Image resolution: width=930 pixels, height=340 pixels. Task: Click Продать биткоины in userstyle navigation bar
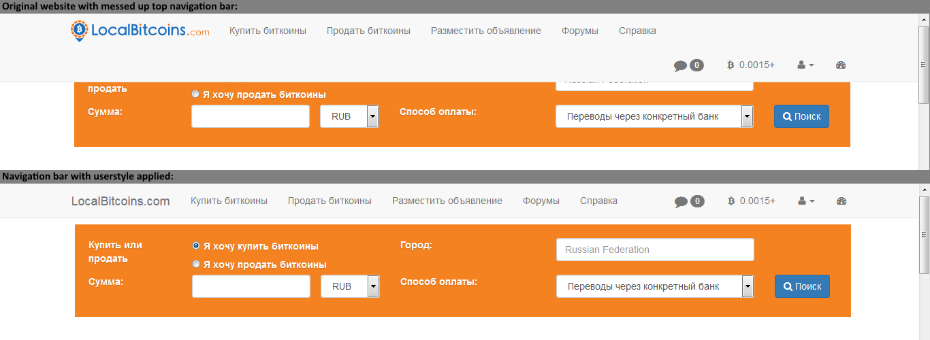click(x=330, y=201)
